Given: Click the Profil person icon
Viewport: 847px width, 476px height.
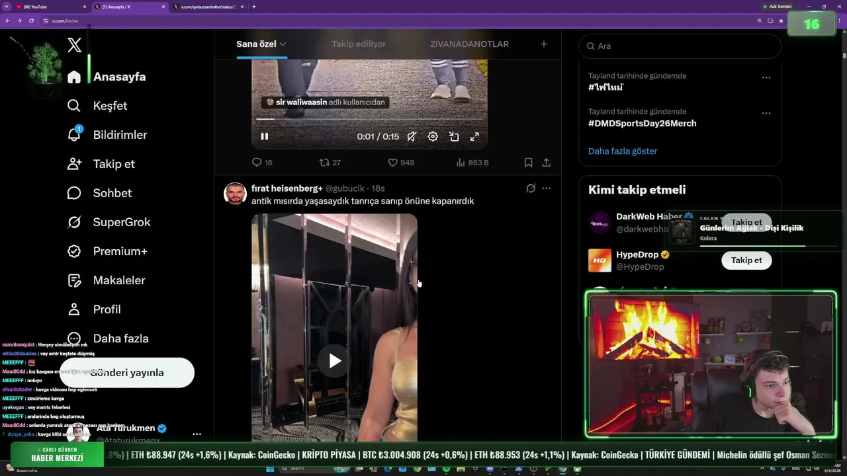Looking at the screenshot, I should tap(74, 309).
